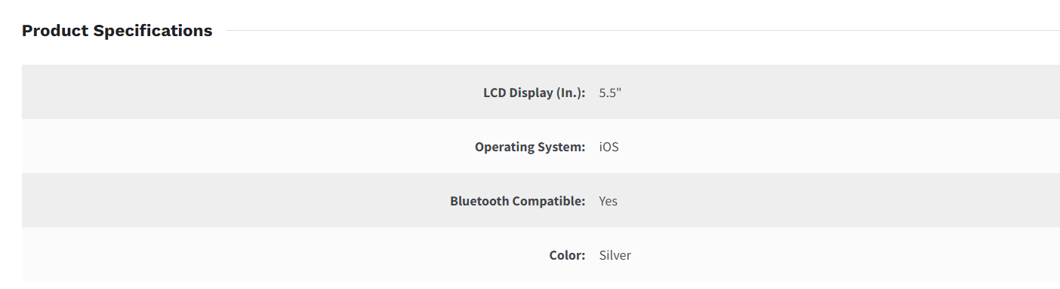Click the word Product in the heading

pyautogui.click(x=53, y=31)
